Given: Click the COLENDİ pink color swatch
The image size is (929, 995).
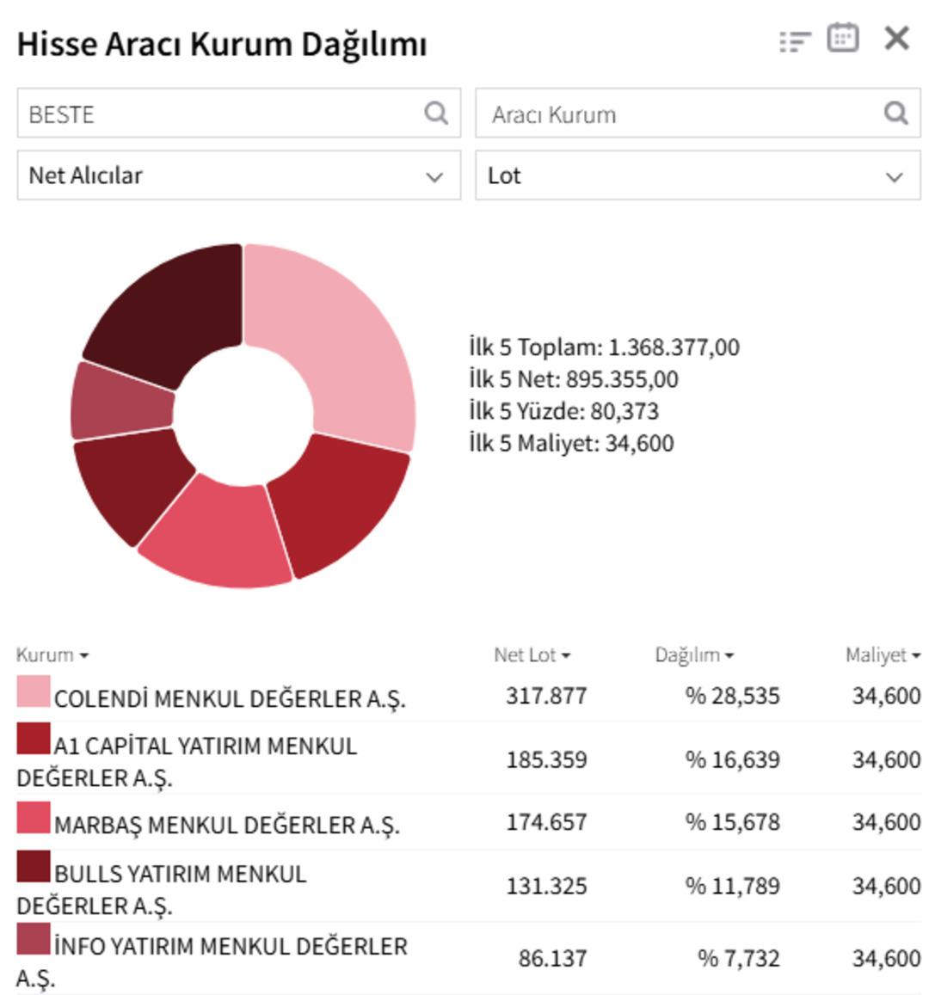Looking at the screenshot, I should pos(34,690).
